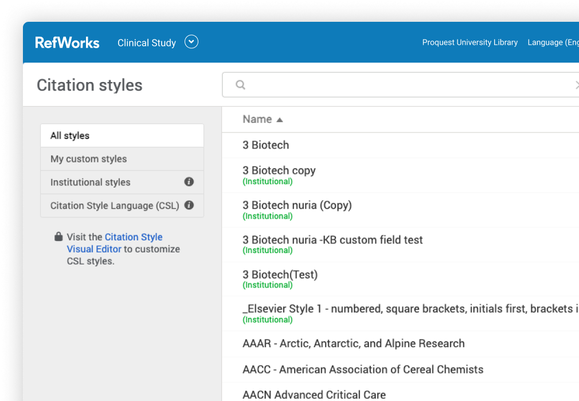
Task: Click the Name sort ascending arrow
Action: pos(280,120)
